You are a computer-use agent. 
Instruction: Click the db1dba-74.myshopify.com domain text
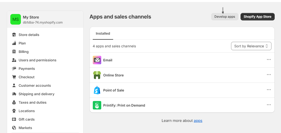(43, 22)
